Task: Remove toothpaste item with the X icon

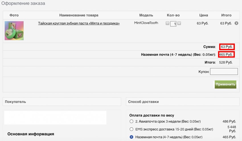Action: [236, 23]
